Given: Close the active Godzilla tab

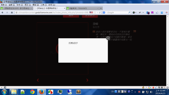Looking at the screenshot, I should [64, 8].
